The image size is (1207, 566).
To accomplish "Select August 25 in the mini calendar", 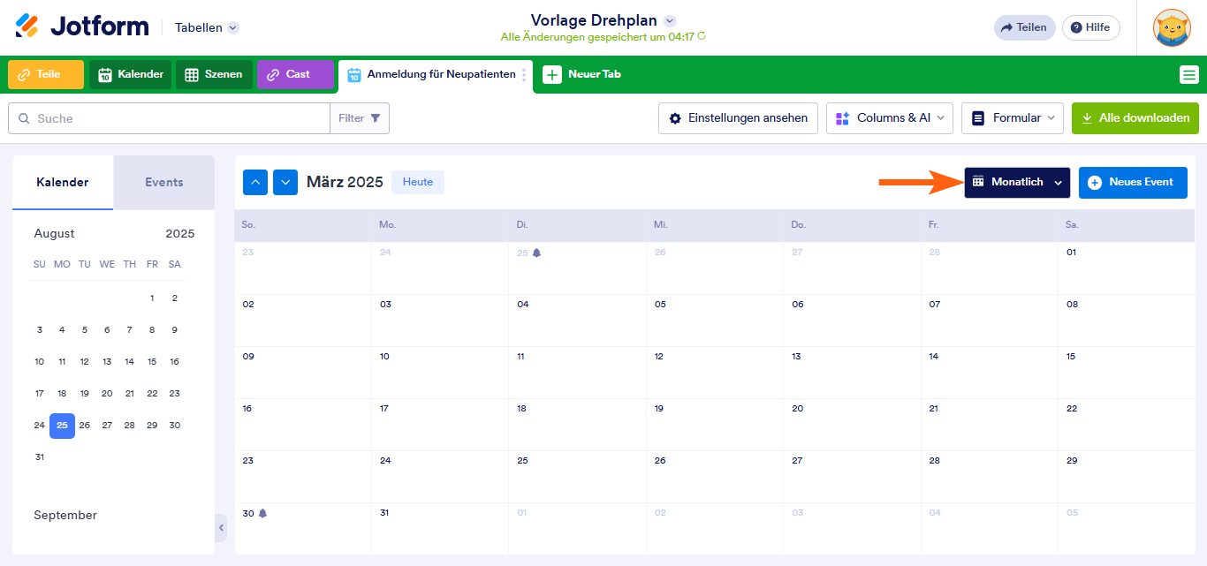I will (x=62, y=426).
